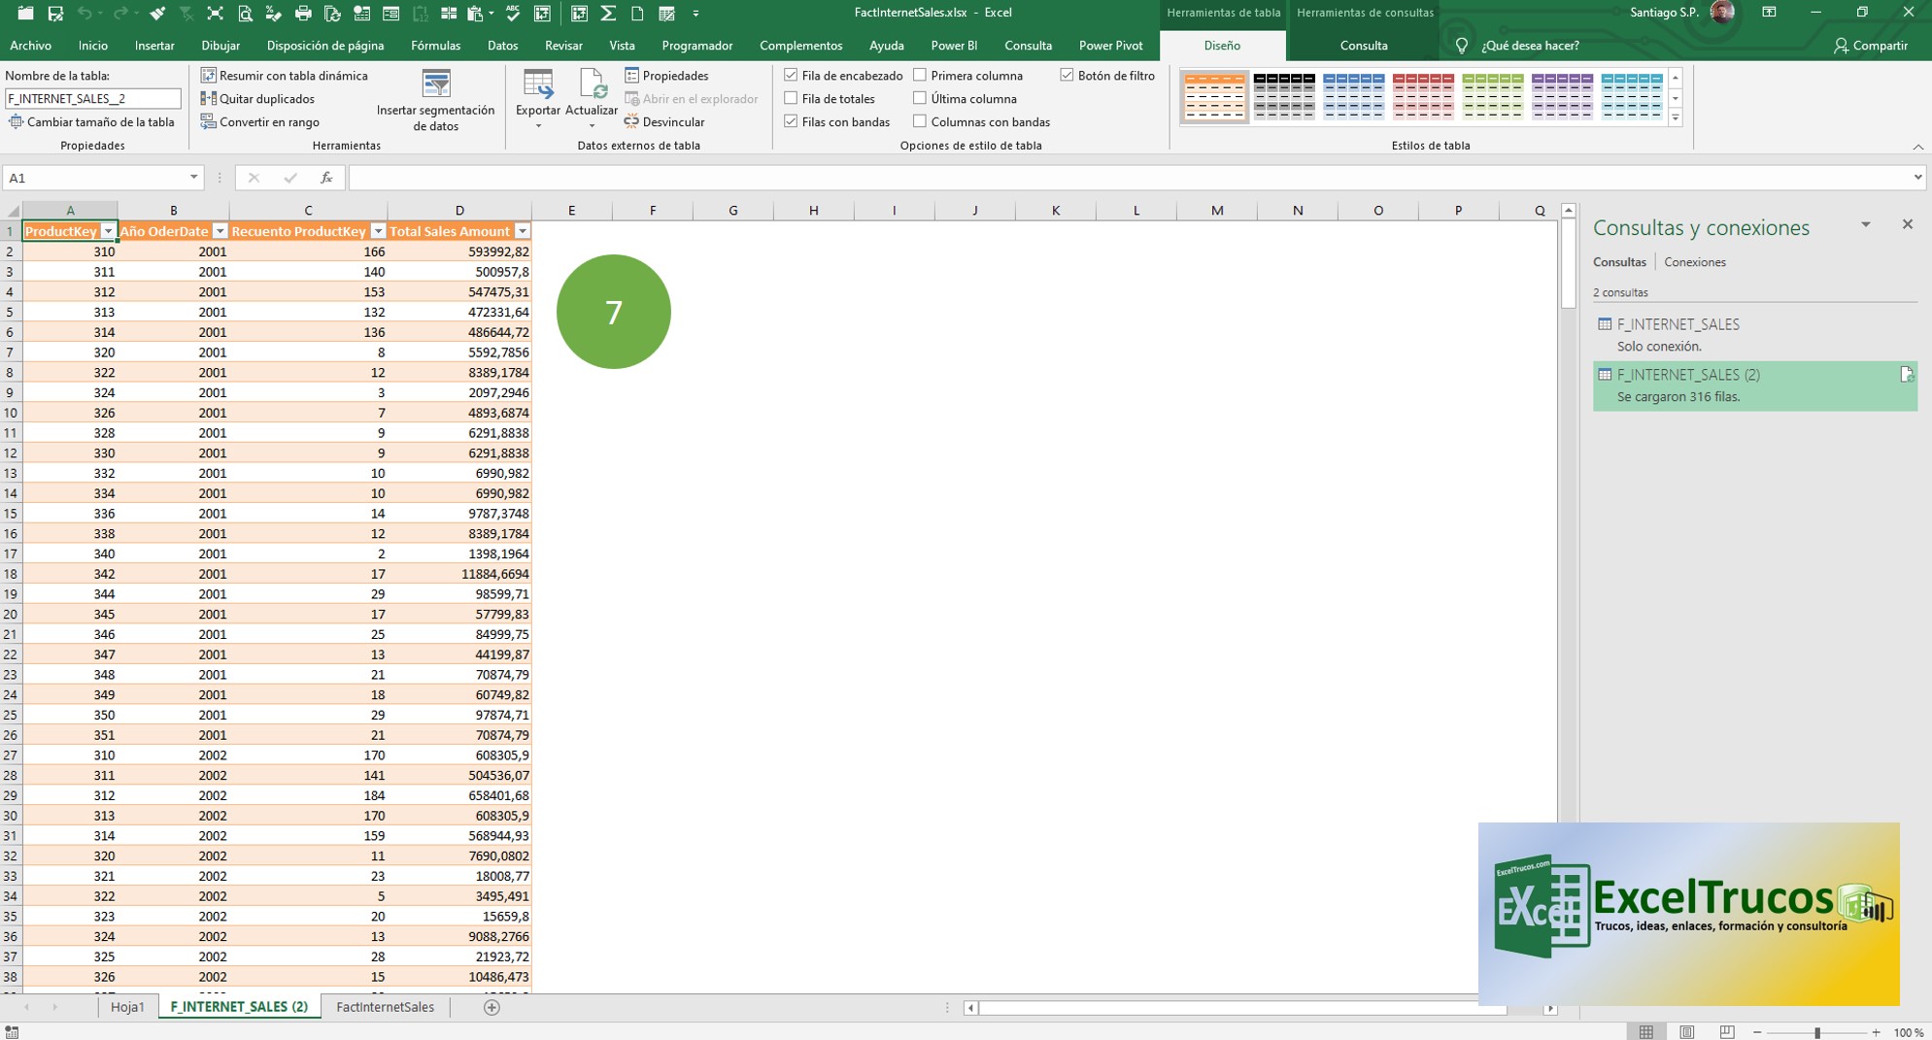Click the Compartir button
This screenshot has width=1932, height=1040.
pyautogui.click(x=1870, y=46)
